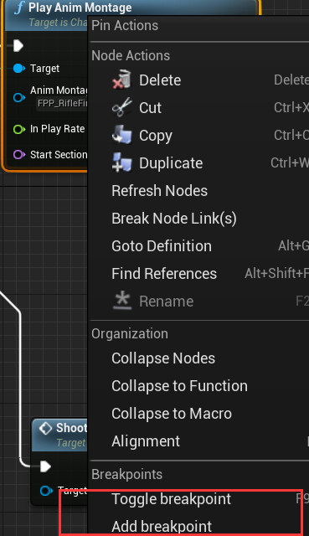Click the blue Target pin on the Shoot node
The image size is (309, 536).
46,491
